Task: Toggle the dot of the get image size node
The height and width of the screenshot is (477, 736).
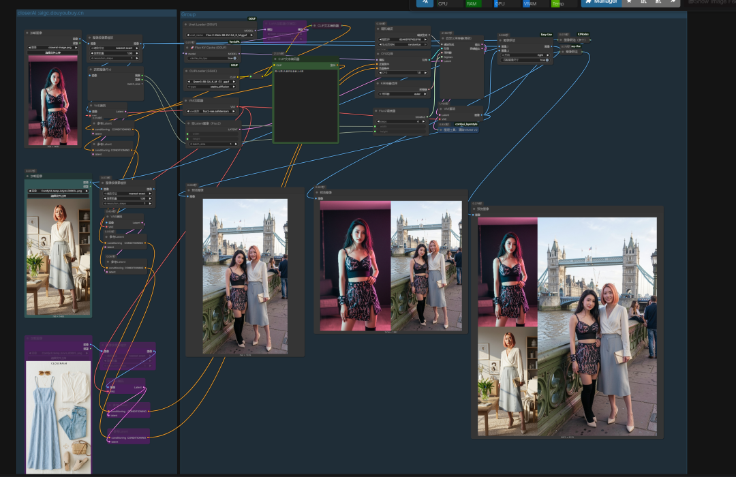Action: tap(91, 70)
